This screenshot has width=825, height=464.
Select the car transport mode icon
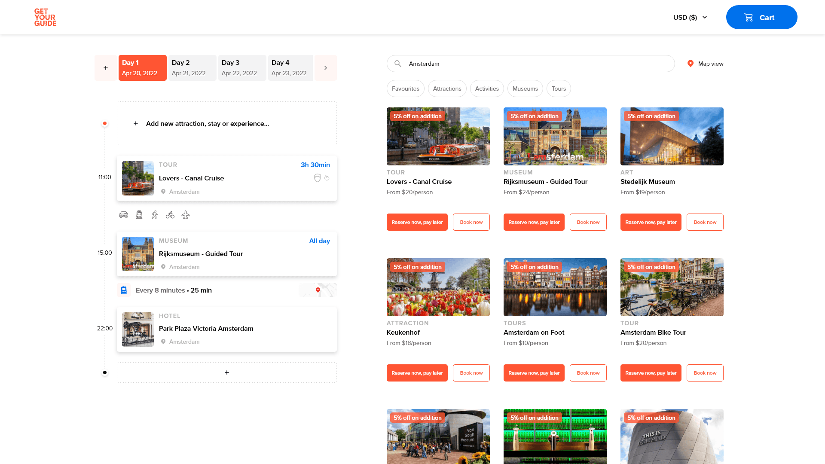click(x=124, y=215)
